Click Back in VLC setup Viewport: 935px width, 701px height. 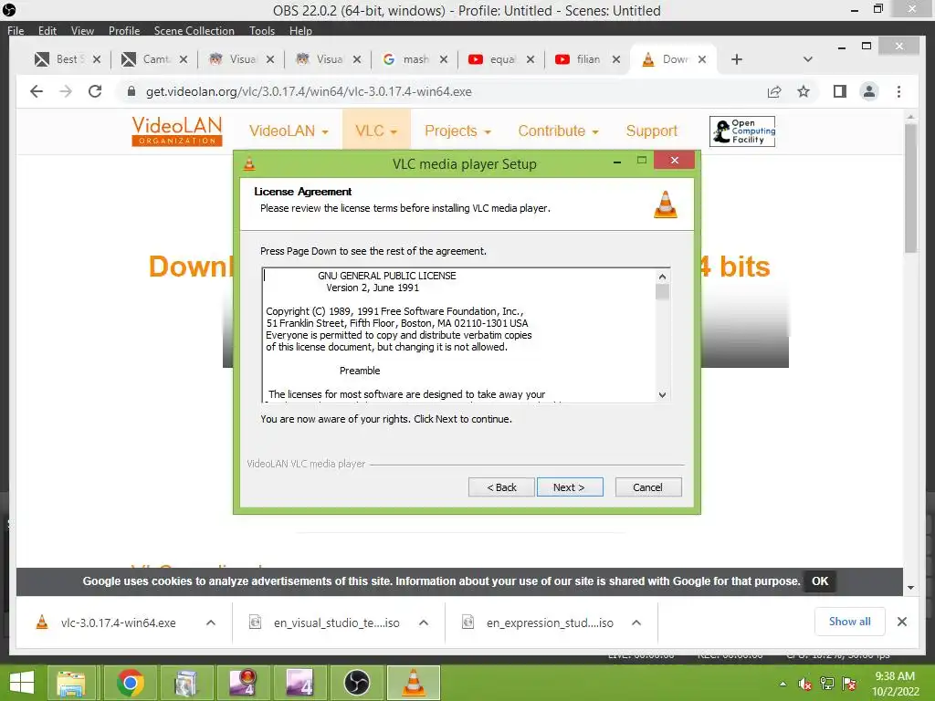[501, 487]
